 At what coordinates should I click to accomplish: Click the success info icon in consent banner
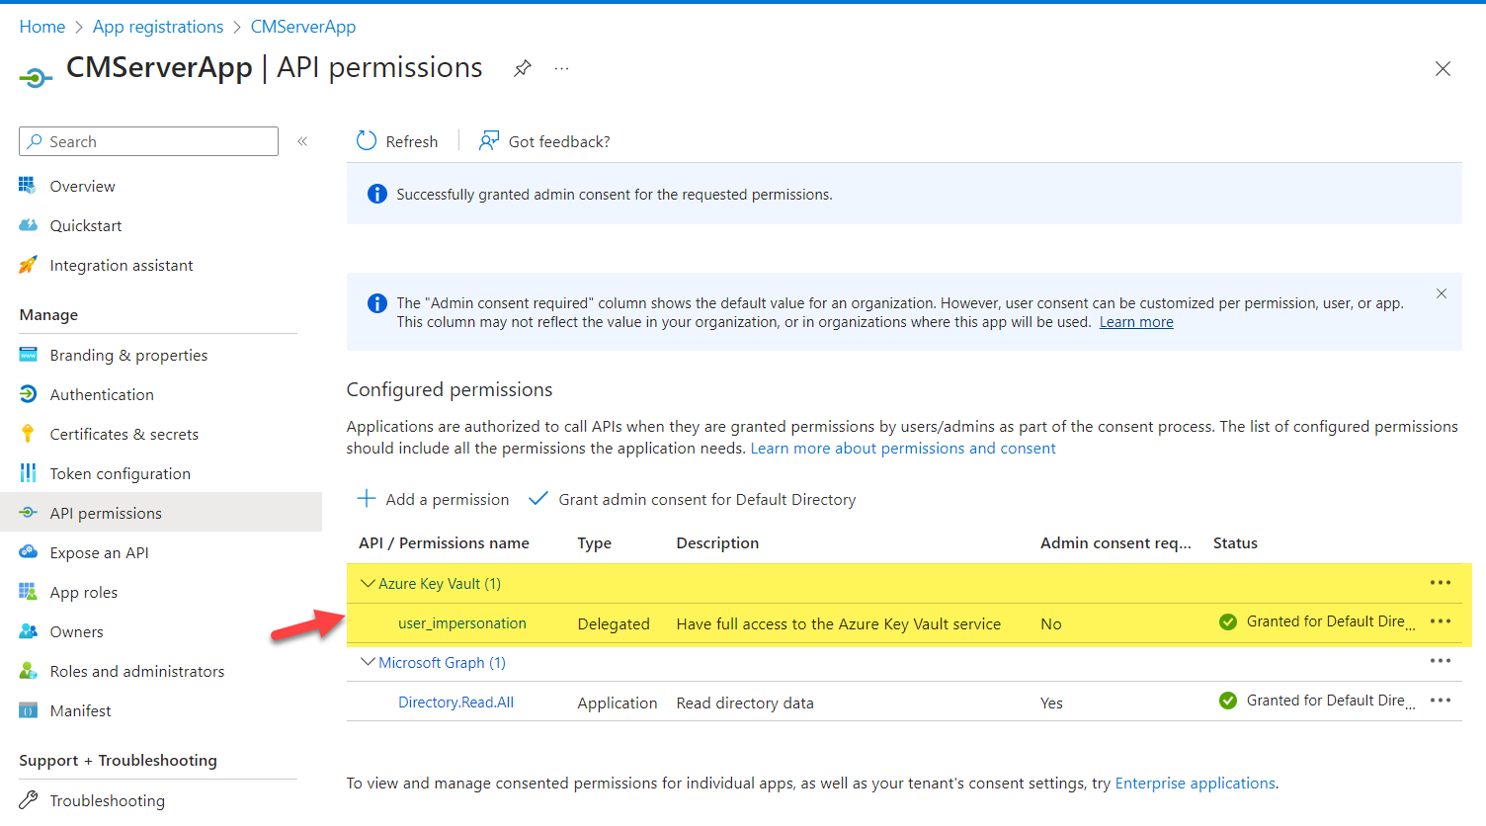[x=377, y=194]
